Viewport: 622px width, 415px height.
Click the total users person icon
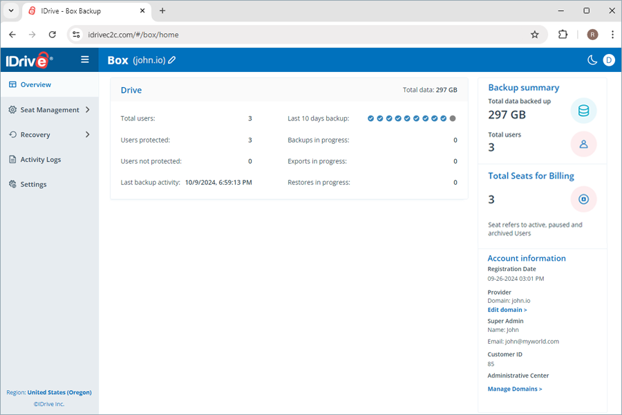click(583, 144)
